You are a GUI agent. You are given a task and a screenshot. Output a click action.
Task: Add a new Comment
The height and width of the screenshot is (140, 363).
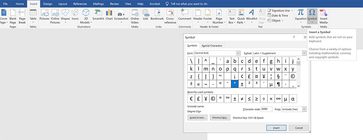184,15
